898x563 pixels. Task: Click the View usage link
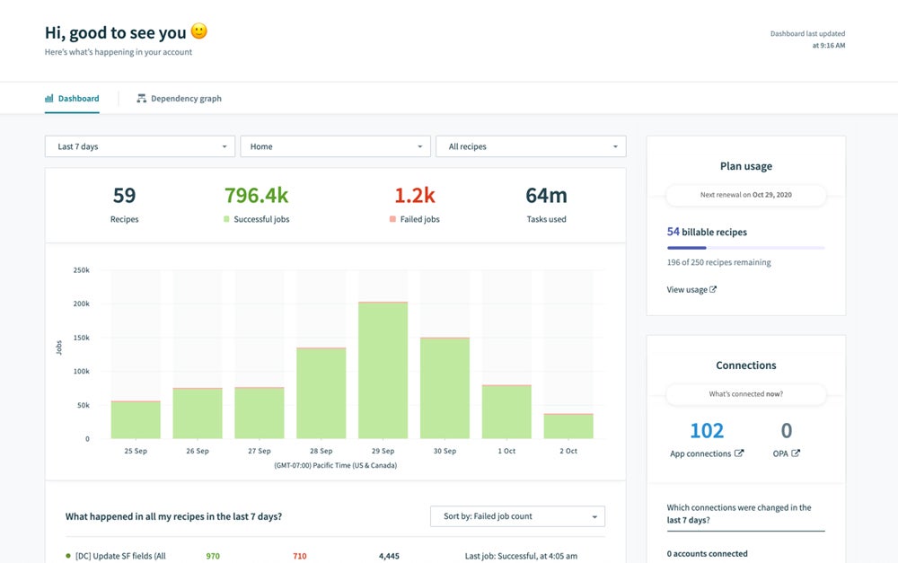click(x=691, y=290)
